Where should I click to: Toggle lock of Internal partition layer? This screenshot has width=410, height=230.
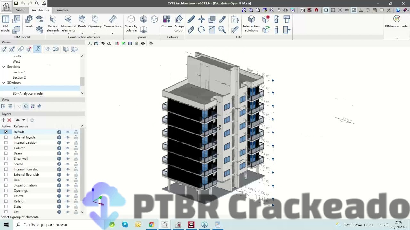76,143
